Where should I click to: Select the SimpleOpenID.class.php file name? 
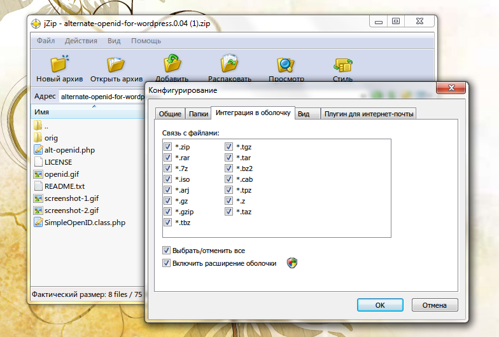85,223
